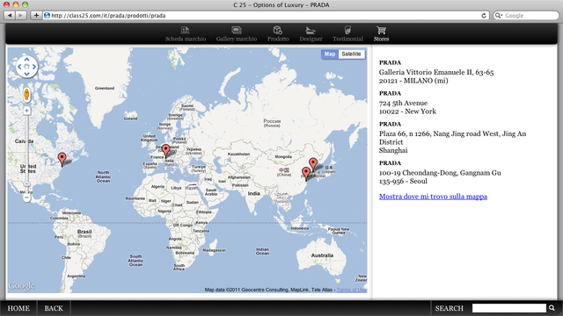Open the map Terms of Use link
This screenshot has height=316, width=563.
[x=352, y=290]
